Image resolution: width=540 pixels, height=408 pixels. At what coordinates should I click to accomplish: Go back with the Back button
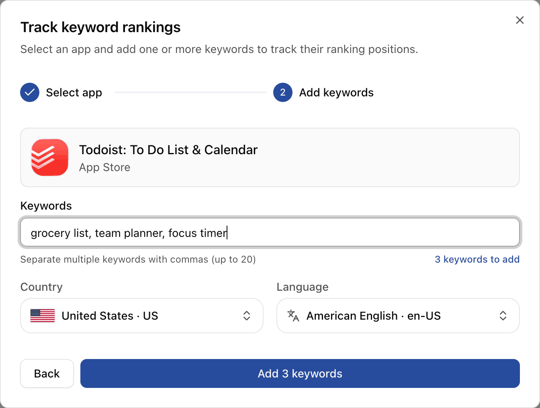(47, 373)
